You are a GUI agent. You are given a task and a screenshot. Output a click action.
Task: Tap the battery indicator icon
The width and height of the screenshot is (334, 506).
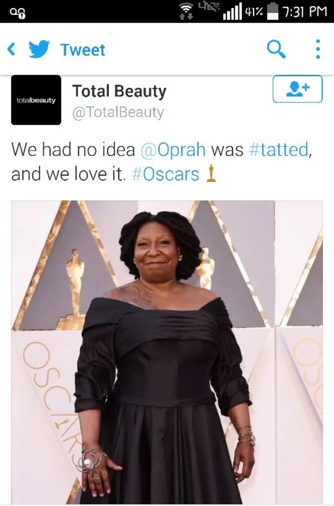coord(273,11)
